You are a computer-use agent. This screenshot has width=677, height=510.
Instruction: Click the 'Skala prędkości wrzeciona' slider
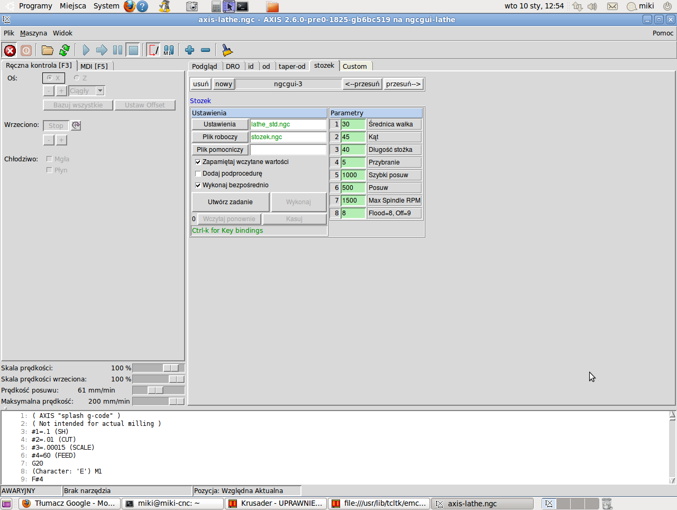(x=159, y=379)
